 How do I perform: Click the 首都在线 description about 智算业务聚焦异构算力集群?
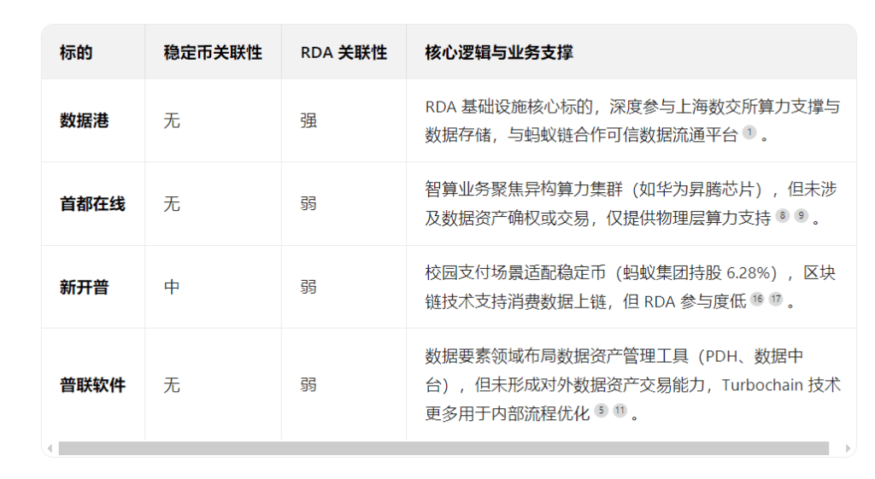631,203
